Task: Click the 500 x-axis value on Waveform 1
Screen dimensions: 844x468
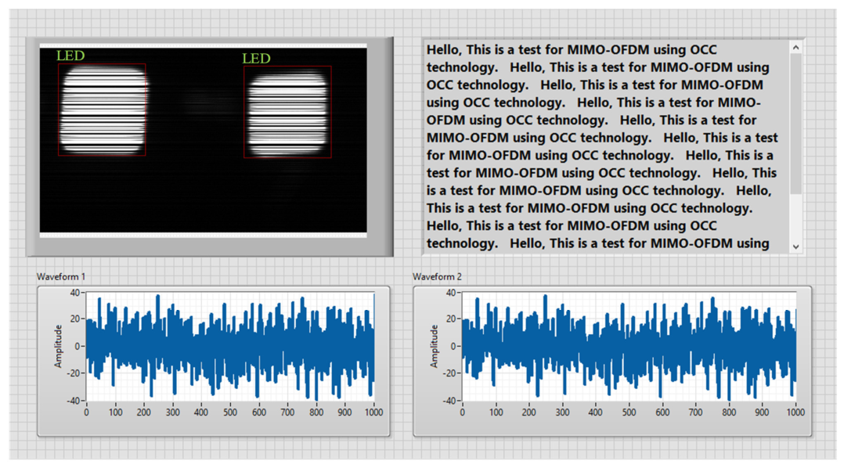Action: coord(230,412)
